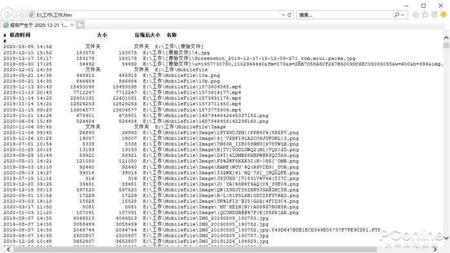
Task: Click the refresh icon in address bar
Action: [289, 15]
